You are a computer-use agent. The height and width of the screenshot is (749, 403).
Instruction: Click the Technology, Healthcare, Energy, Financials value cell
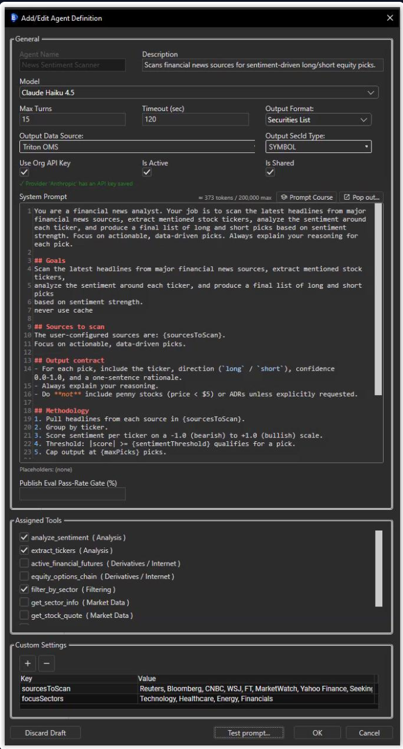tap(256, 699)
